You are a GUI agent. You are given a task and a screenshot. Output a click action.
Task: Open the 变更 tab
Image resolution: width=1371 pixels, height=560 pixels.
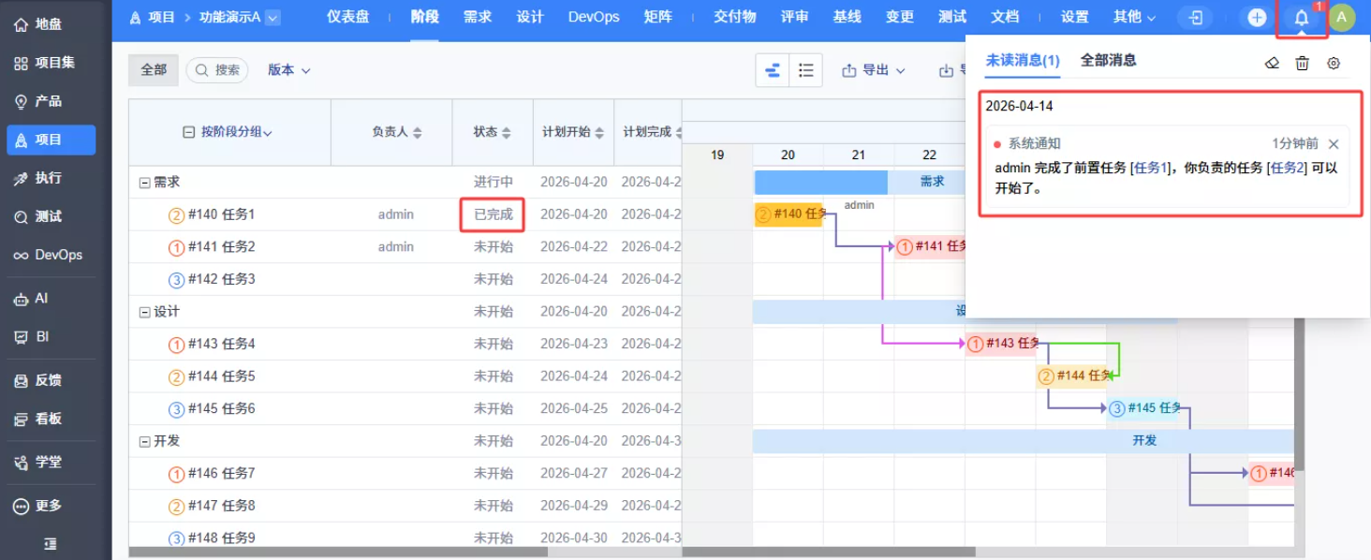pyautogui.click(x=899, y=17)
